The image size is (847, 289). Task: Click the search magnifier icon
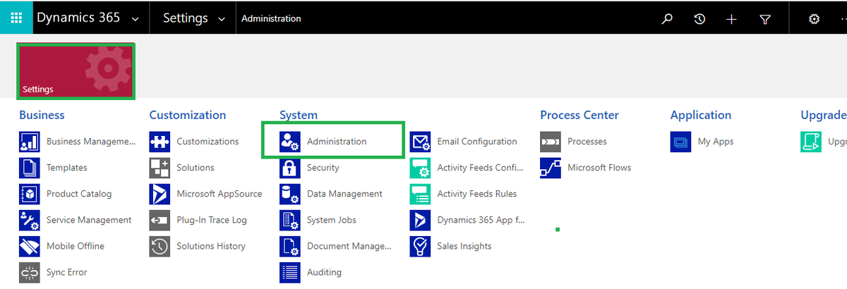tap(666, 19)
